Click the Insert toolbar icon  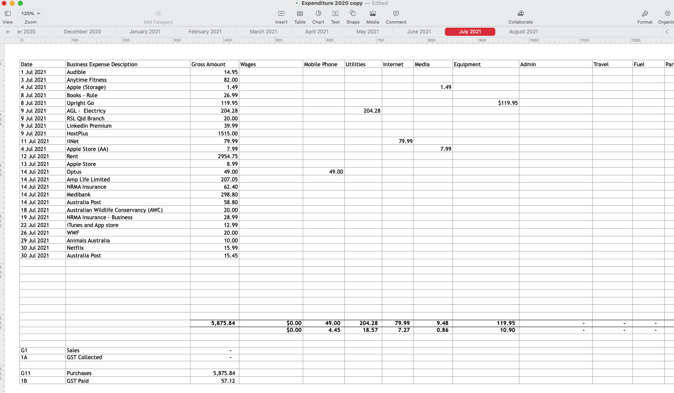(x=281, y=13)
